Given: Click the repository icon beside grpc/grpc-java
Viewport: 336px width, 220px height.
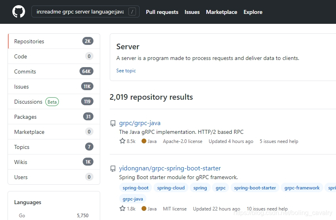Looking at the screenshot, I should [x=113, y=123].
